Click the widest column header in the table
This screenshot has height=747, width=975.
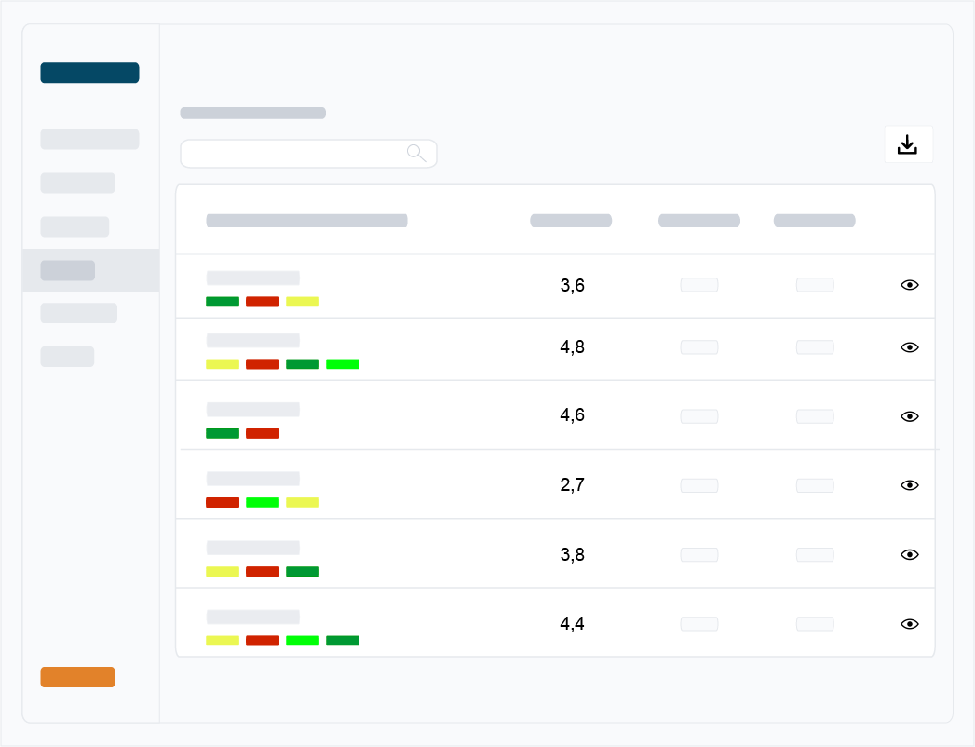pos(306,221)
